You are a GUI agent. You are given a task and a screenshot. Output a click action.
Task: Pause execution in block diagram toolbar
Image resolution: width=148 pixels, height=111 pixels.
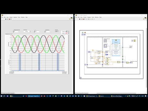pyautogui.click(x=85, y=19)
